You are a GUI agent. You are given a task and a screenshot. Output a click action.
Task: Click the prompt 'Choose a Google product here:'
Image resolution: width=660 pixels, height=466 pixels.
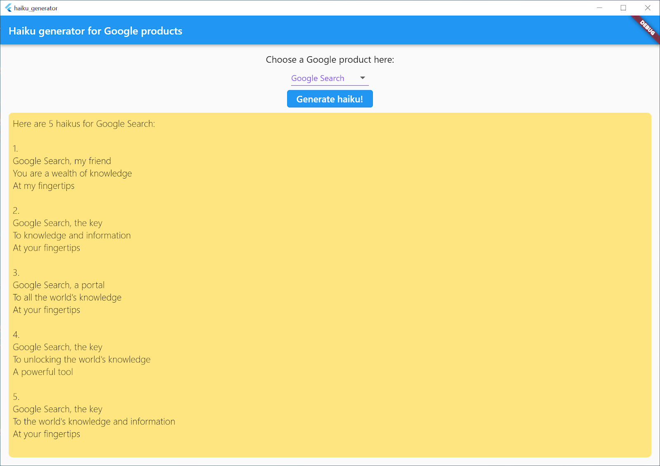coord(330,59)
